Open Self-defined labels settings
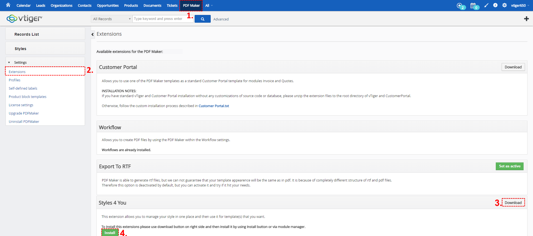Screen dimensions: 533x236 pyautogui.click(x=23, y=88)
